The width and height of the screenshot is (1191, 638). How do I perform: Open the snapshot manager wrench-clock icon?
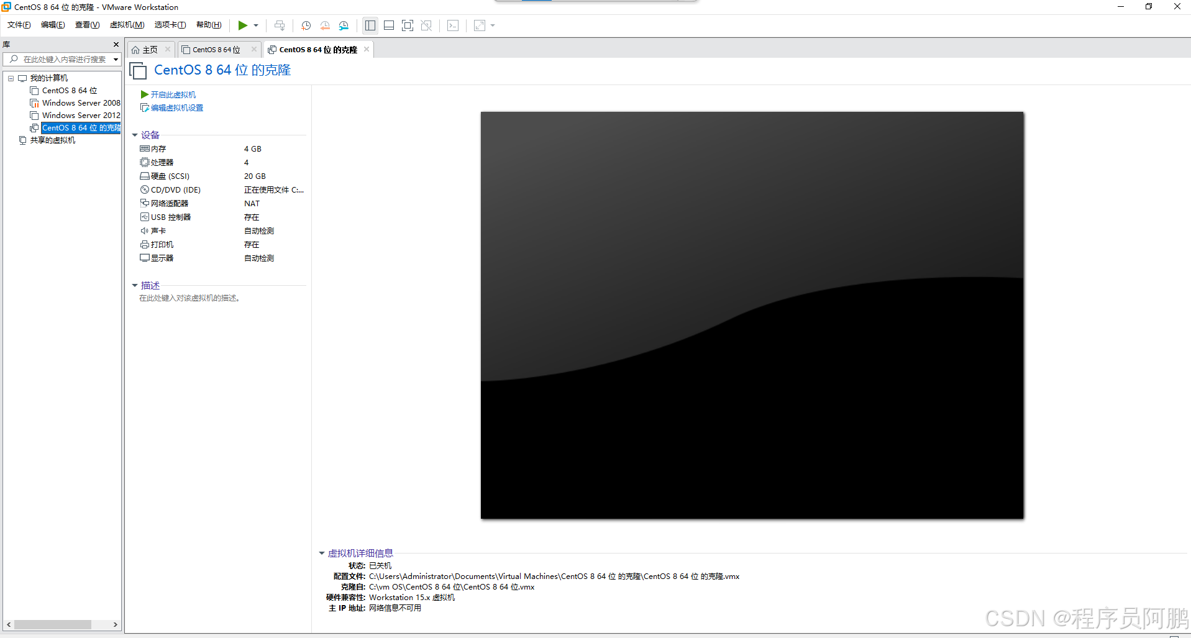tap(344, 25)
